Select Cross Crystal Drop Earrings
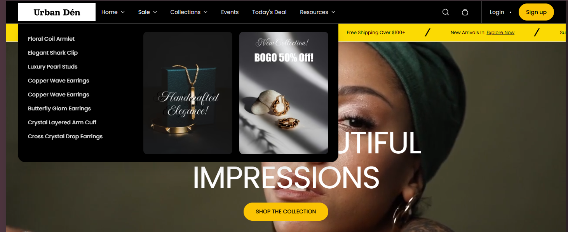Viewport: 568px width, 232px height. click(65, 136)
